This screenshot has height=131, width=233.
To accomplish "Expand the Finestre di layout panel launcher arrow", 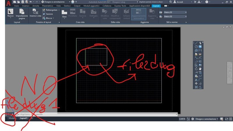I will click(x=59, y=22).
